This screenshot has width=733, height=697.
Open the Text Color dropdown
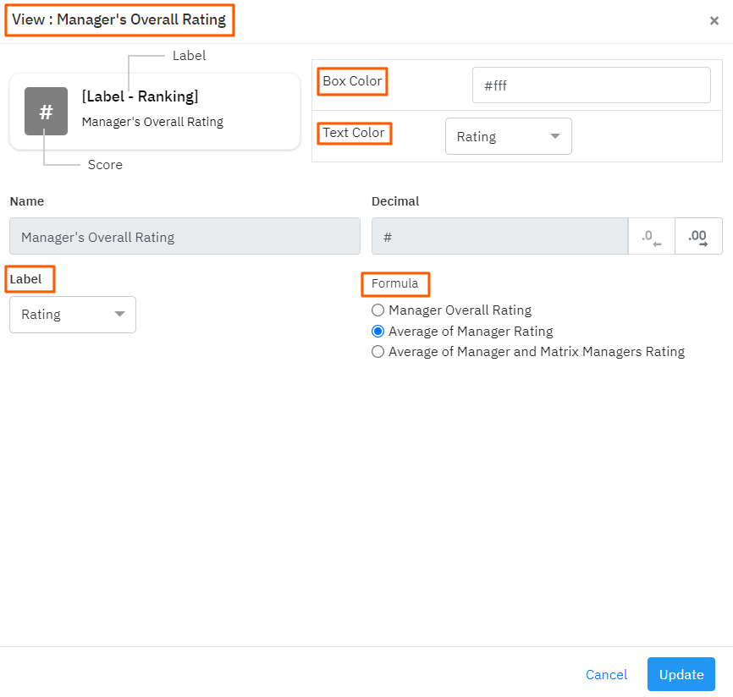(508, 136)
